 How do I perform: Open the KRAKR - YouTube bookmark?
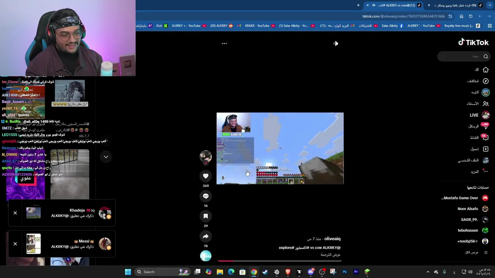260,26
